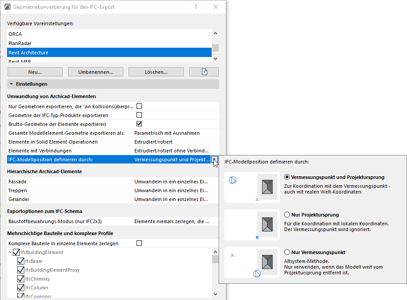Click the Nur Vermessungspunkt illustration
The image size is (407, 300).
252,262
